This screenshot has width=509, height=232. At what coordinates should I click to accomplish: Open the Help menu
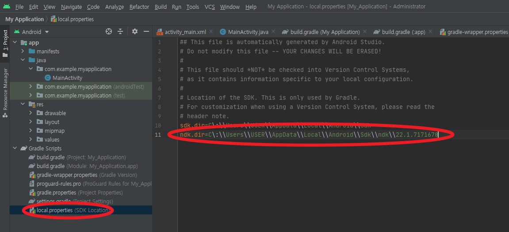click(x=251, y=7)
